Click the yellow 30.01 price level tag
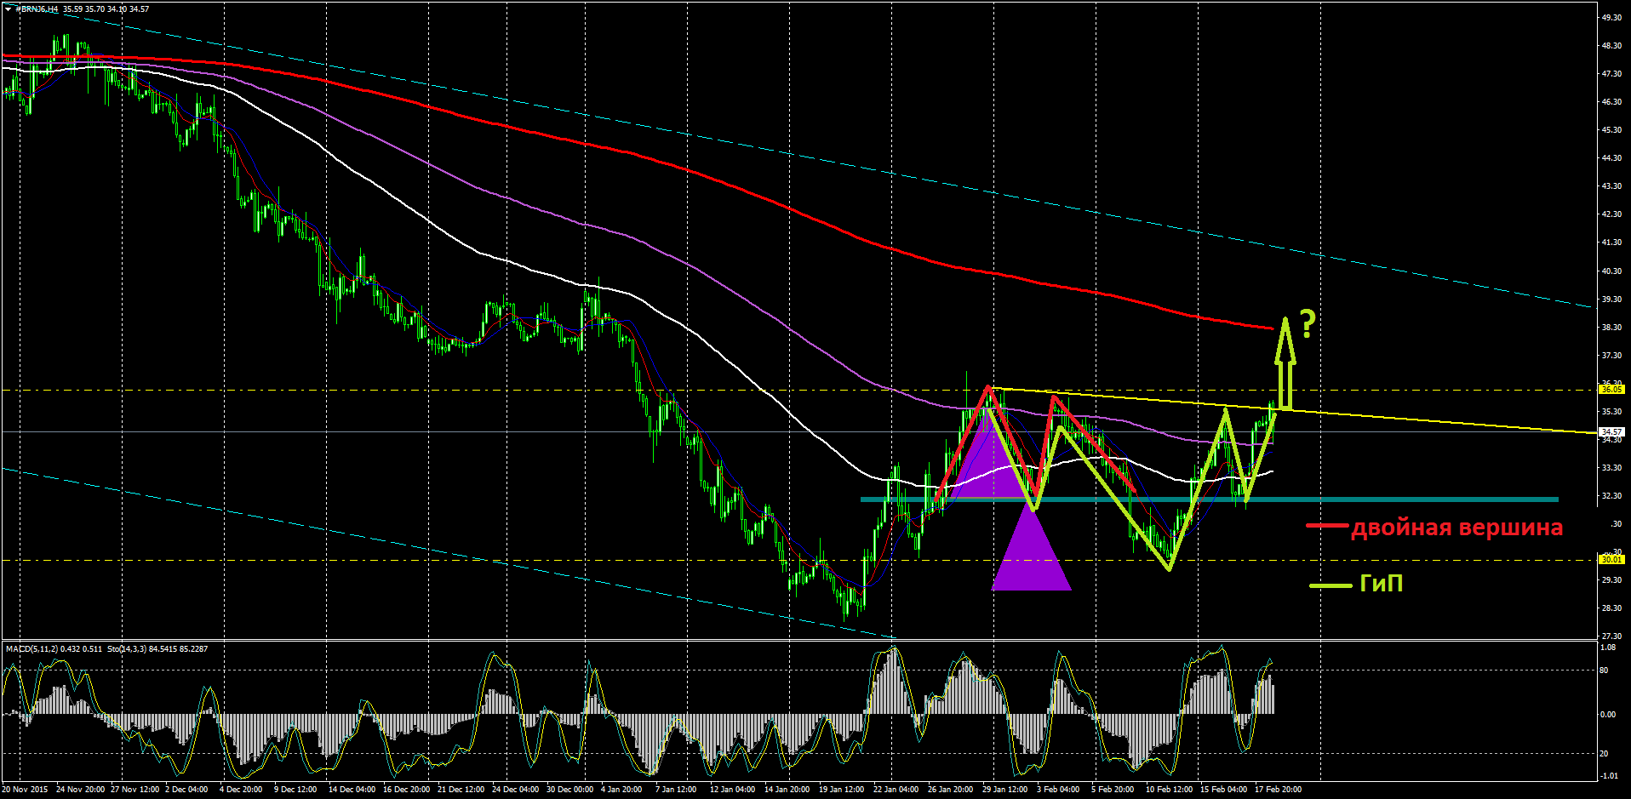Screen dimensions: 1631x799 point(1611,559)
